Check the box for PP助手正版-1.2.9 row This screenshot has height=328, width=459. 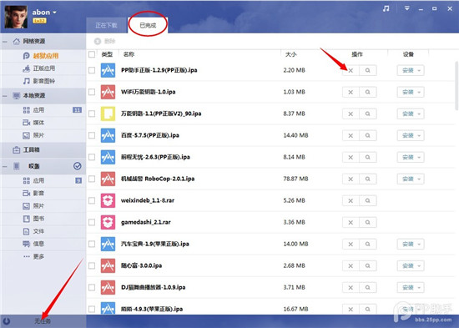click(92, 70)
